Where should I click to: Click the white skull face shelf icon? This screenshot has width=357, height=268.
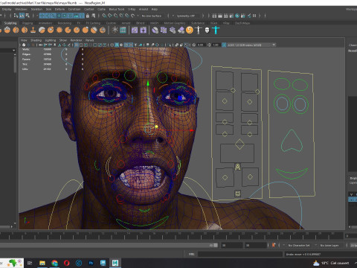click(207, 31)
